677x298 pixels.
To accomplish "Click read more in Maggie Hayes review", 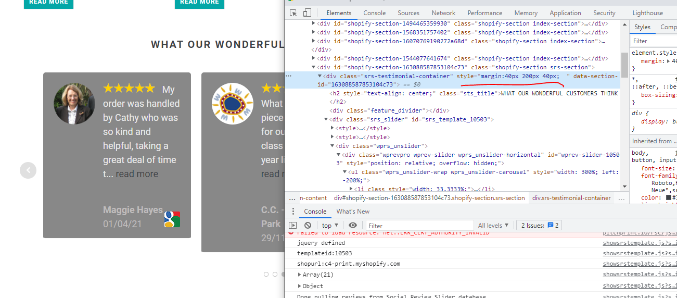I will click(137, 174).
